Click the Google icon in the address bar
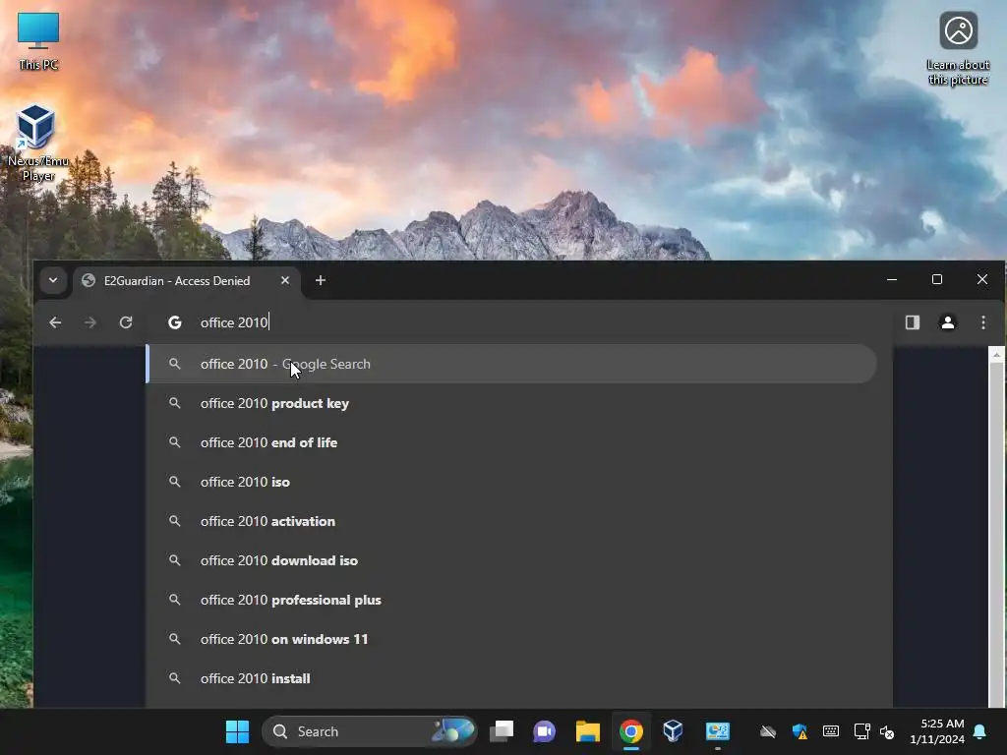The image size is (1007, 755). coord(175,322)
